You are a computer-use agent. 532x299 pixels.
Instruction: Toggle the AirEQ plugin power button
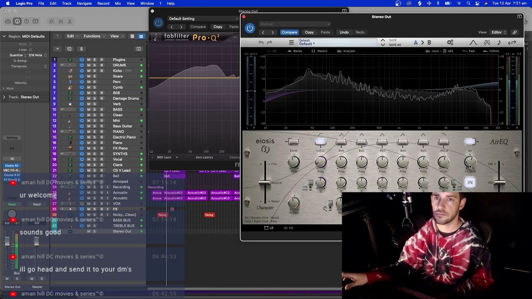(x=249, y=28)
